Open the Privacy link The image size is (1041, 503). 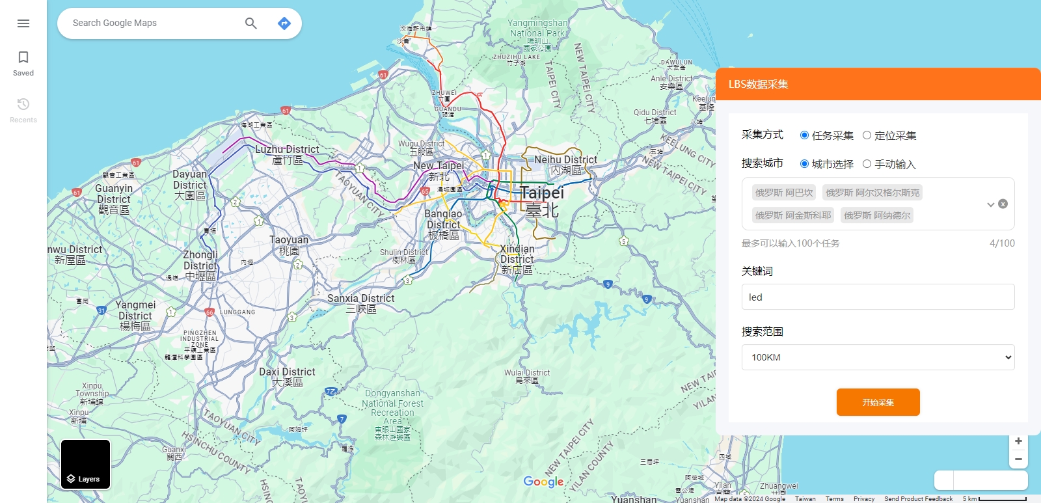tap(864, 499)
